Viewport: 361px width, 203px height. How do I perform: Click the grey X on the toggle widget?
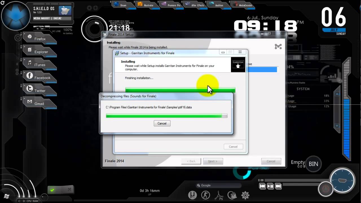pos(69,190)
